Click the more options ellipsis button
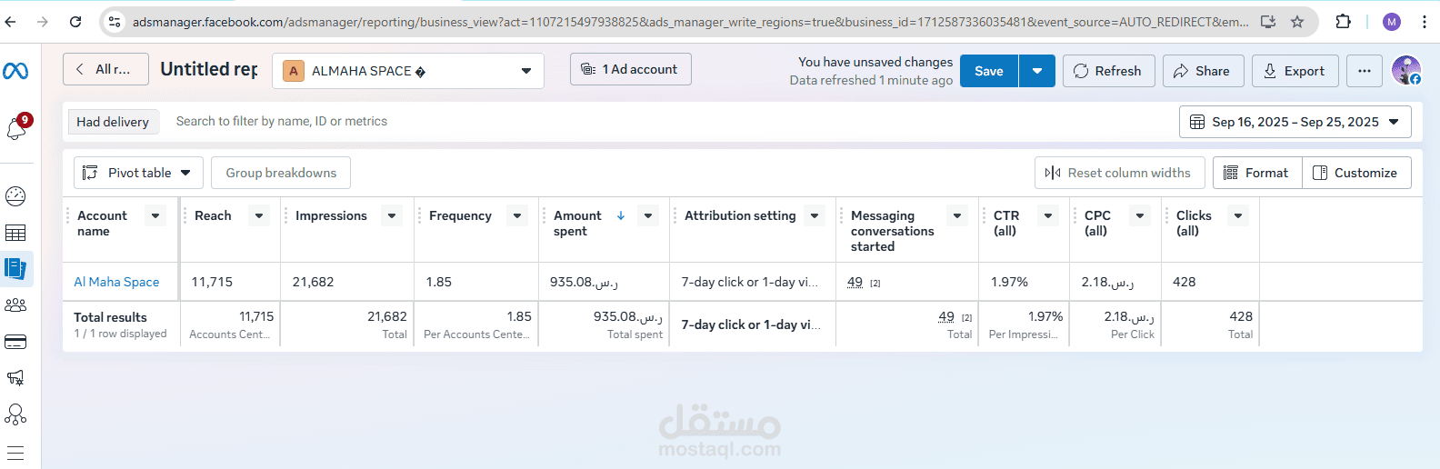Screen dimensions: 1440x469 [1365, 71]
